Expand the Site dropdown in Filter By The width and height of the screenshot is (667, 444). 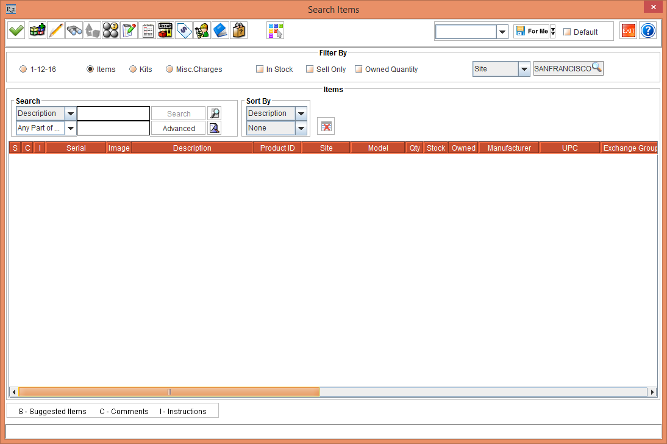tap(524, 69)
